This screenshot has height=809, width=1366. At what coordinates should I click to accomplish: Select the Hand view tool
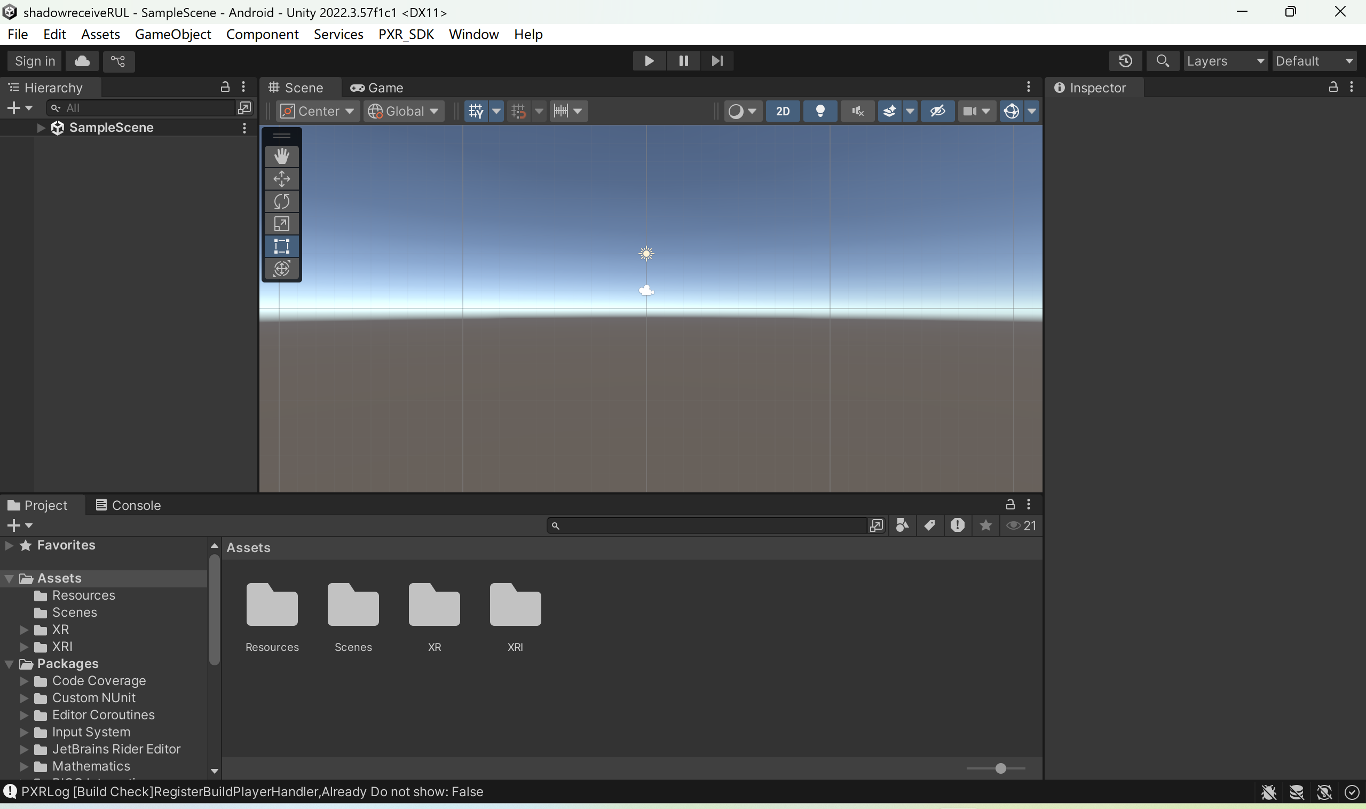[281, 156]
